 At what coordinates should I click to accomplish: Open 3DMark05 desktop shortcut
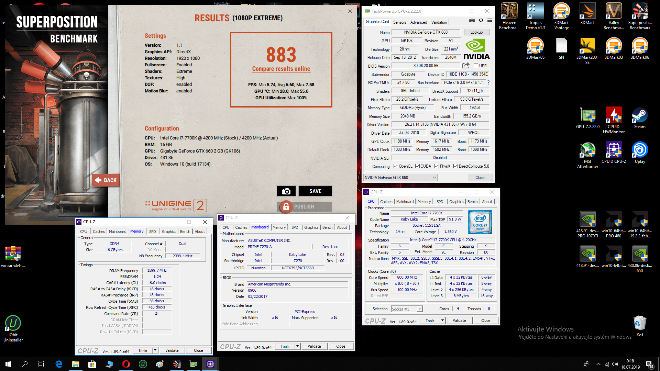535,48
